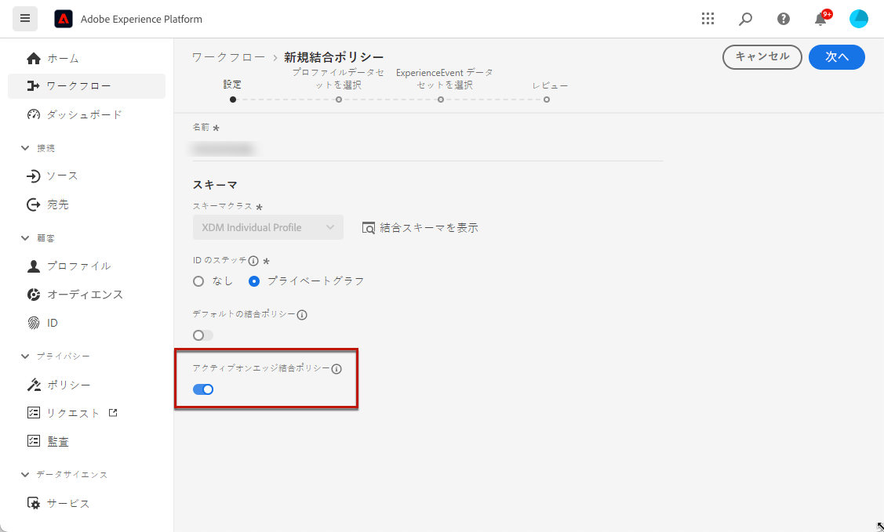Show info for ID のステッチ
The width and height of the screenshot is (884, 532).
coord(253,261)
